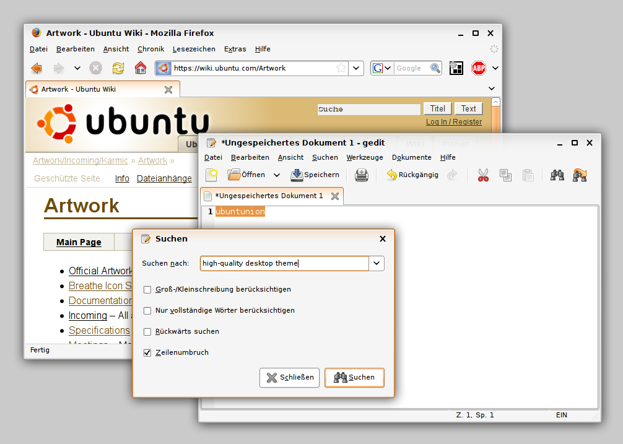Click the Suchen nach text field
The width and height of the screenshot is (623, 444).
(x=285, y=263)
